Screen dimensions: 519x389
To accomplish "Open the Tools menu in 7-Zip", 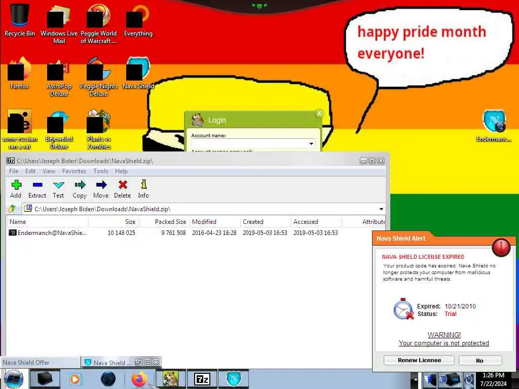I will [101, 171].
